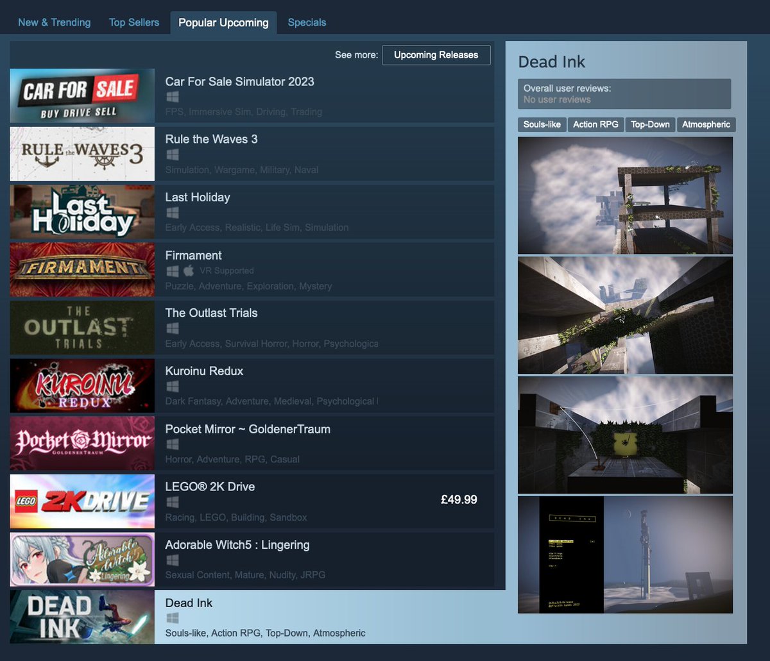Click the 'FPS, Immersive Sim, Driving, Trading' tags
The height and width of the screenshot is (661, 770).
pyautogui.click(x=244, y=112)
